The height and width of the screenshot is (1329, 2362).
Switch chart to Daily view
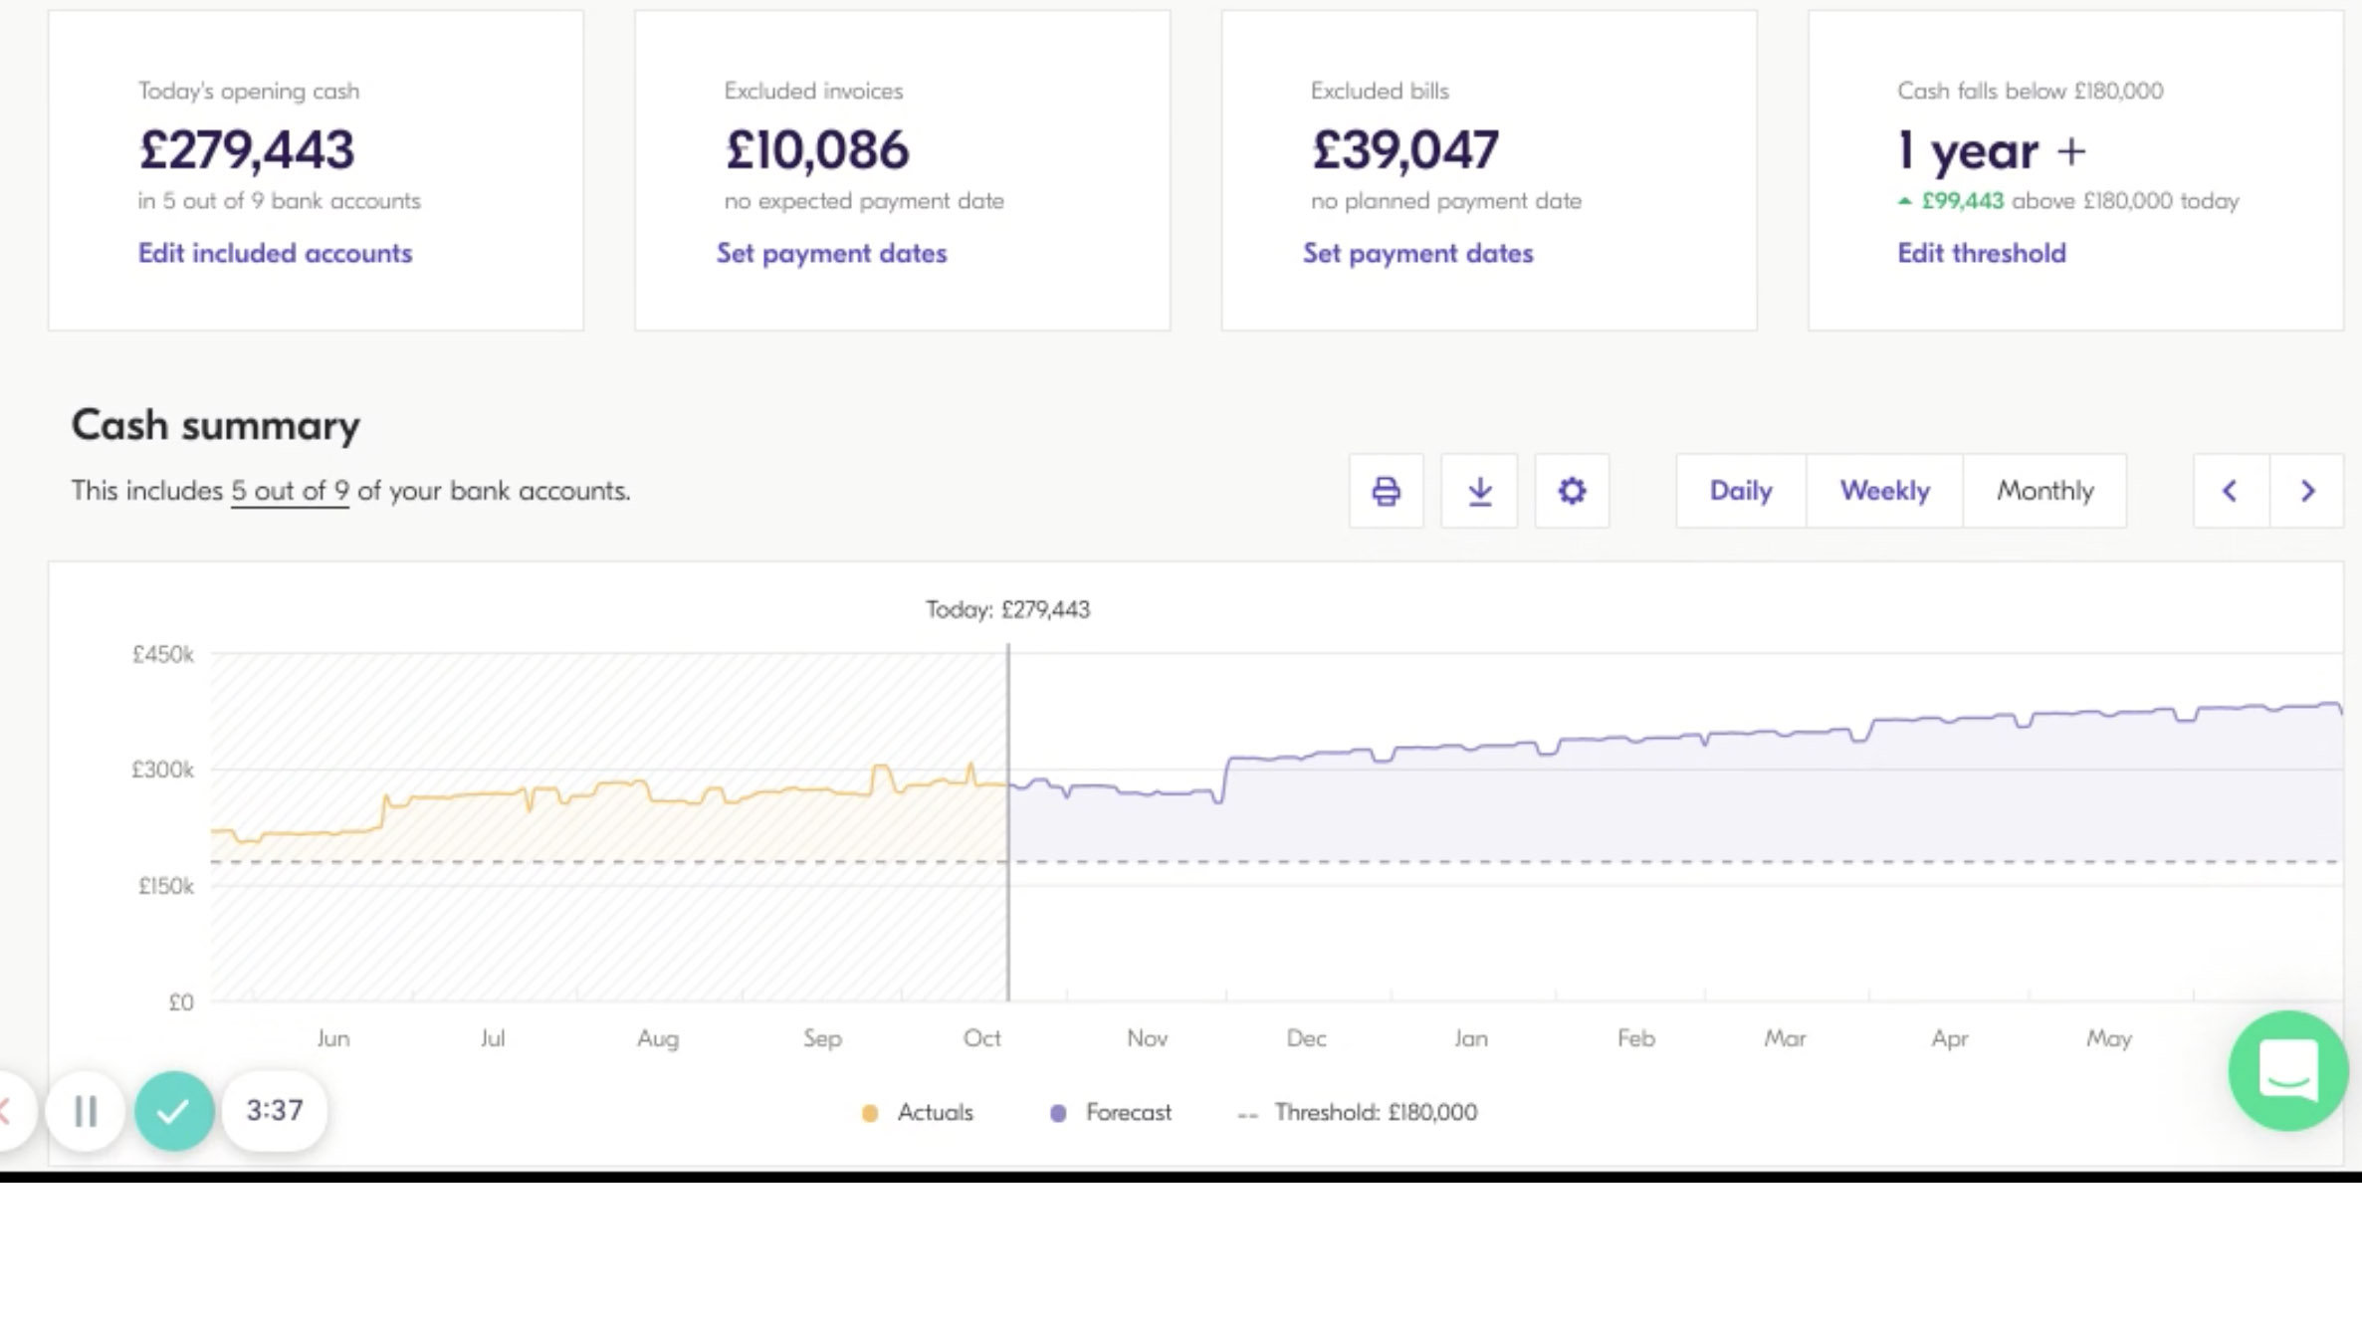click(x=1741, y=491)
